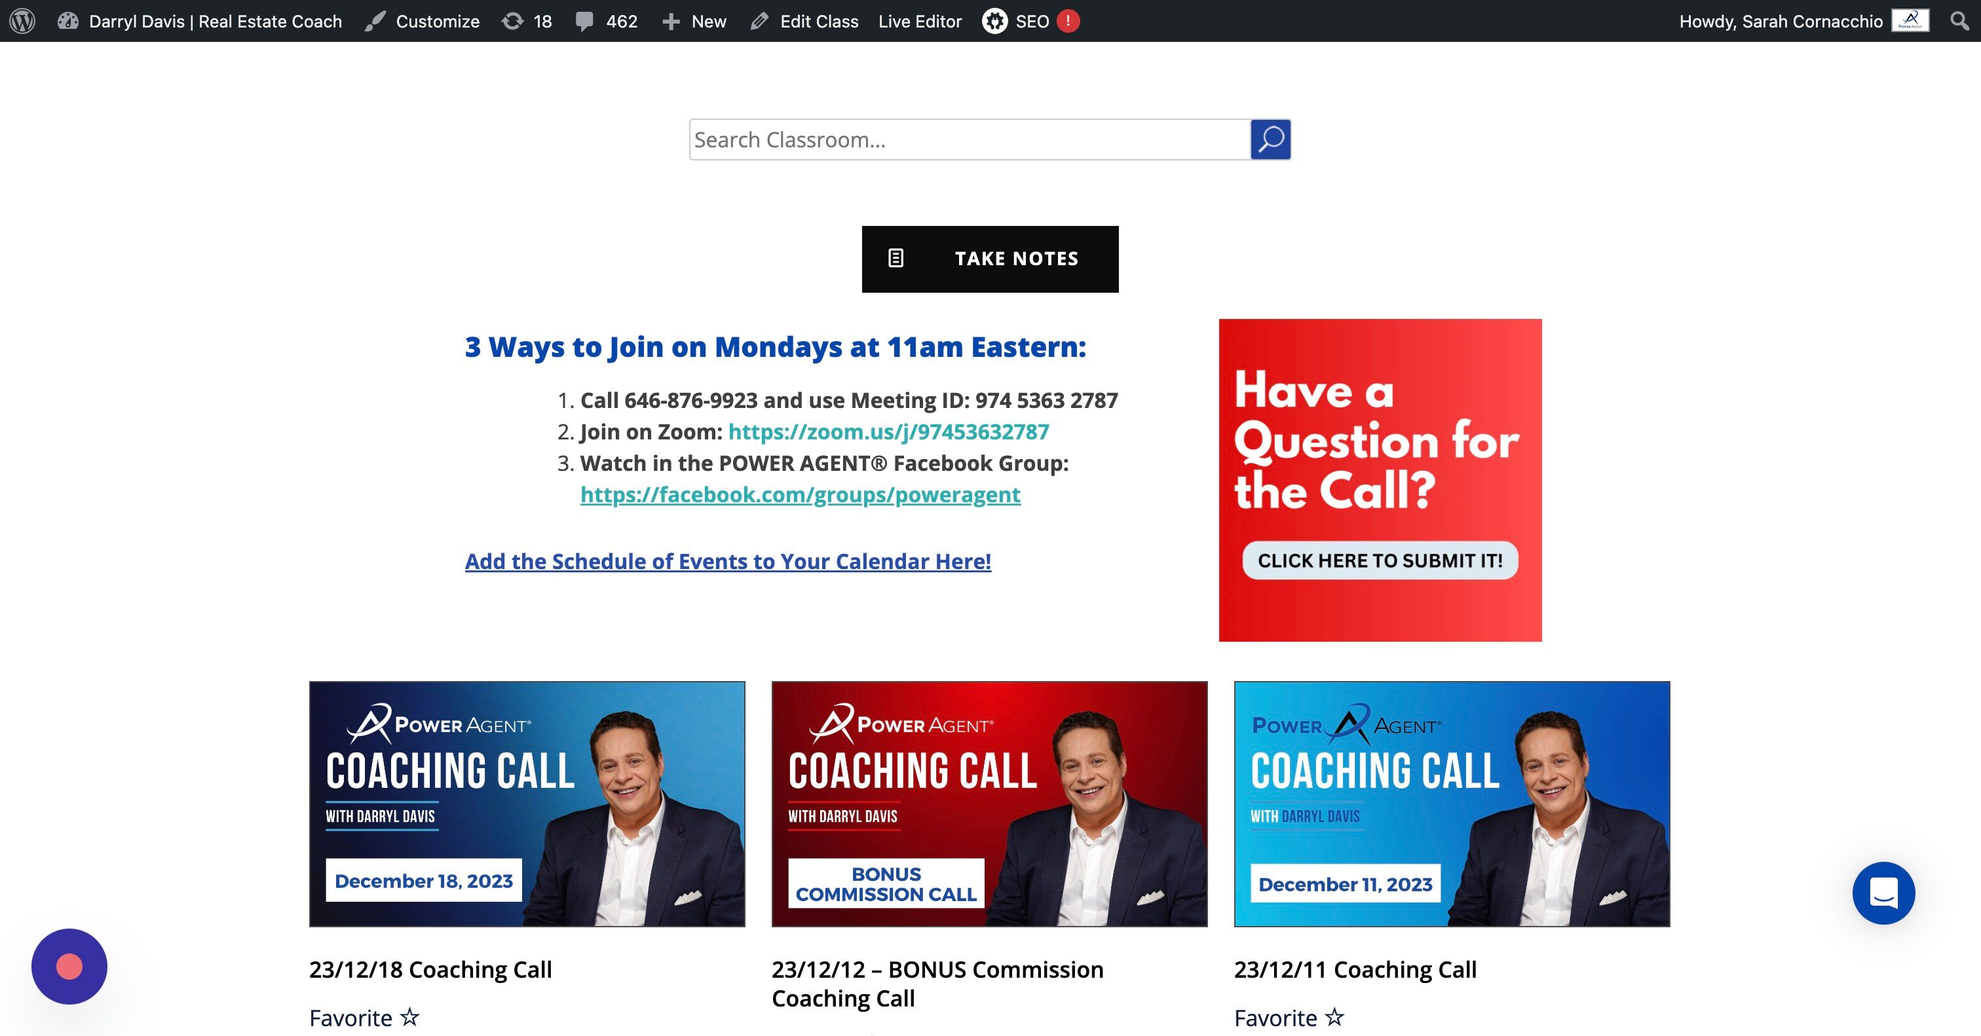Click the updates icon showing 18
The width and height of the screenshot is (1981, 1036).
click(x=527, y=21)
